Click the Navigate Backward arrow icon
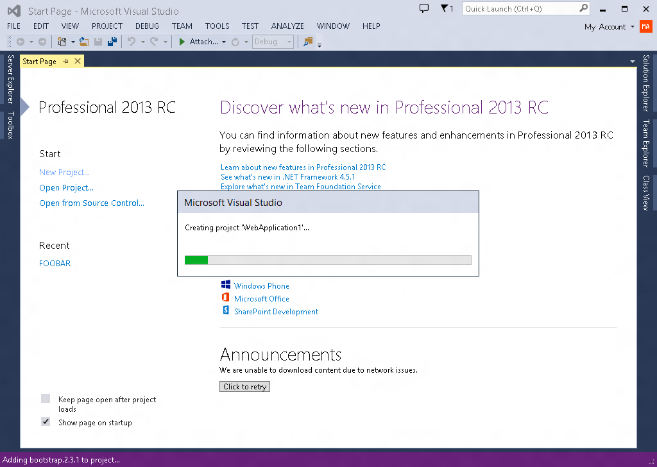This screenshot has width=657, height=467. (20, 42)
